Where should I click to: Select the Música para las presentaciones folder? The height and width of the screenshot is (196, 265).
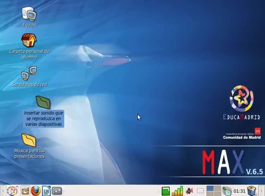pyautogui.click(x=29, y=140)
